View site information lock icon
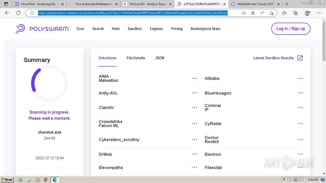The width and height of the screenshot is (326, 183). tap(32, 13)
